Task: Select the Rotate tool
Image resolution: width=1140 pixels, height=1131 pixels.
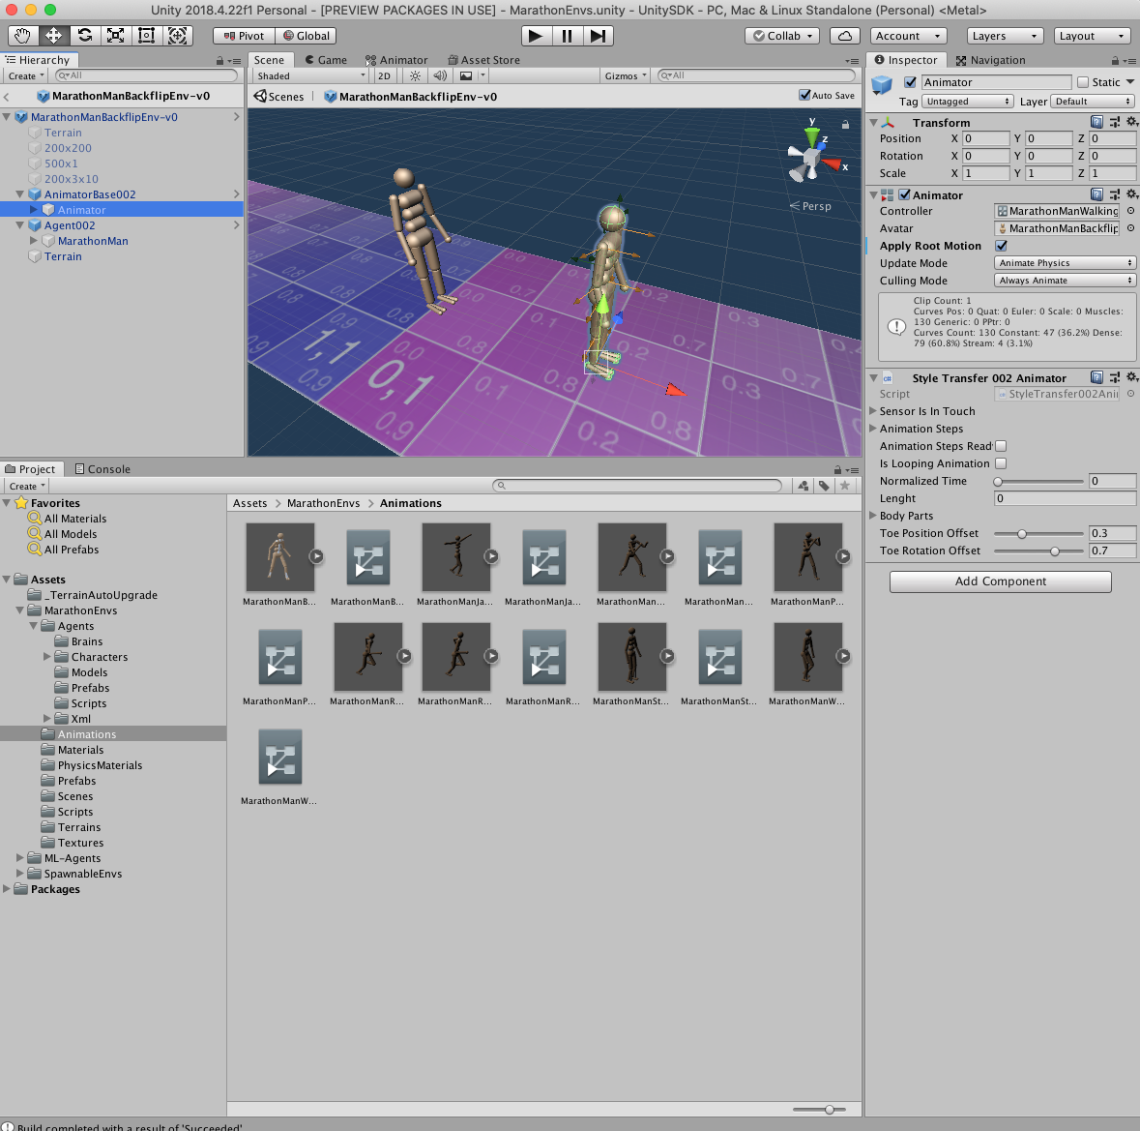Action: click(x=85, y=36)
